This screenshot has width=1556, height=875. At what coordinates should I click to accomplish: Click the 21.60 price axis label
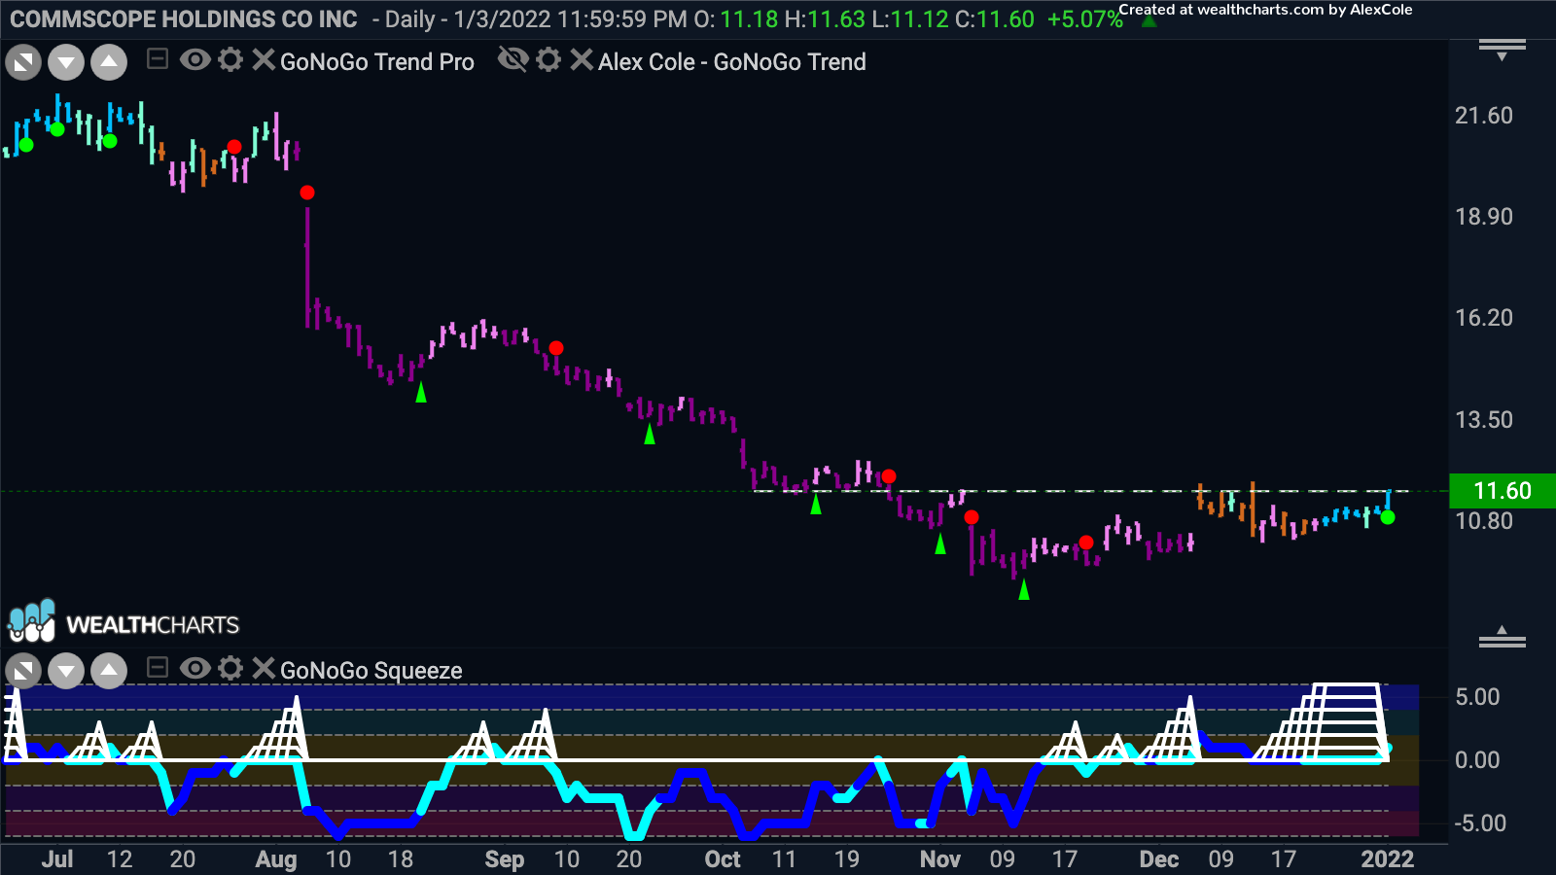pos(1483,116)
